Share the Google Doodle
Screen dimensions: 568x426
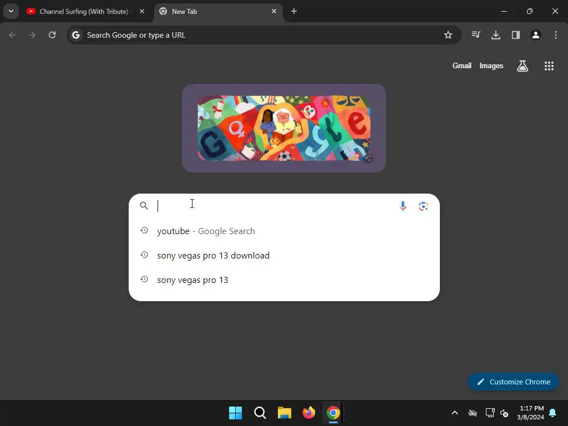point(368,158)
